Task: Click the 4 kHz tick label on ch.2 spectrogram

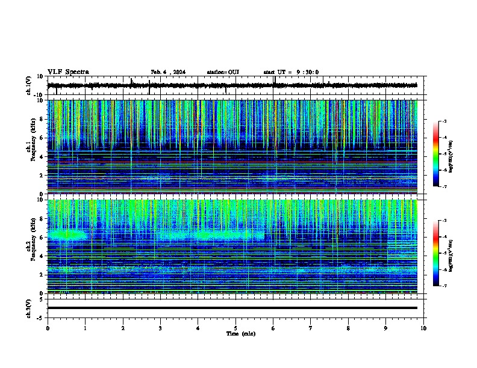Action: [42, 256]
